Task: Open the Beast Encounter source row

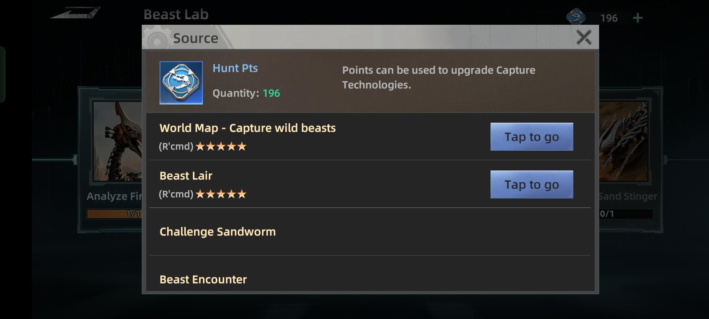Action: [x=203, y=279]
